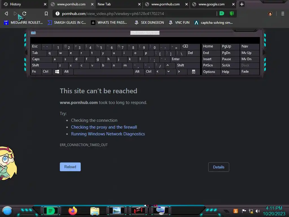This screenshot has width=289, height=217.
Task: Toggle the Fade key
Action: point(249,71)
